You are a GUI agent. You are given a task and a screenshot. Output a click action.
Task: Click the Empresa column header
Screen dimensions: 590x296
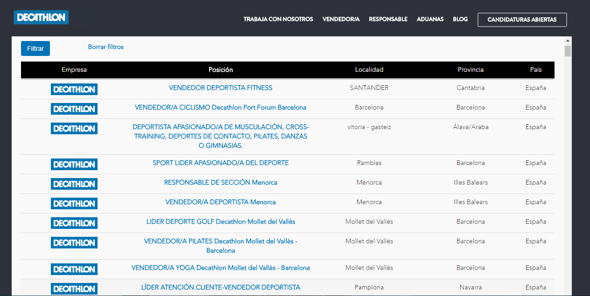pyautogui.click(x=74, y=70)
